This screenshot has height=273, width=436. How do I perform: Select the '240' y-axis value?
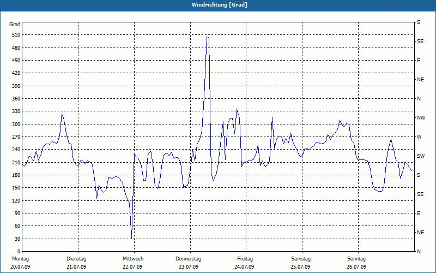tap(17, 150)
